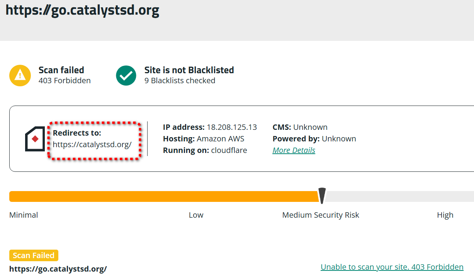Click the High risk label

coord(445,215)
